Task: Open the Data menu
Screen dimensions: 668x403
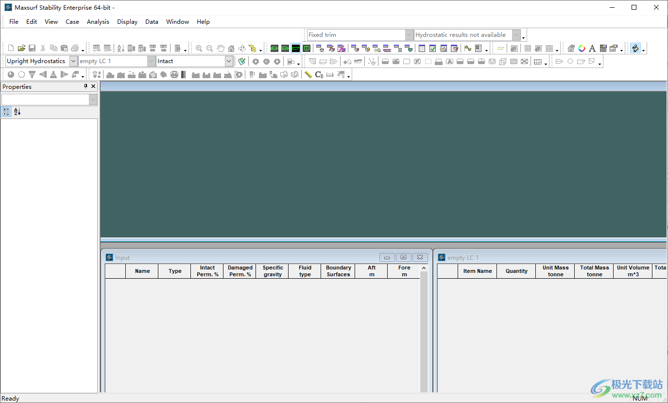Action: 152,22
